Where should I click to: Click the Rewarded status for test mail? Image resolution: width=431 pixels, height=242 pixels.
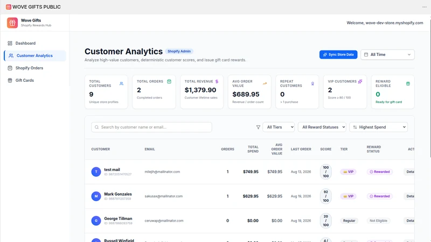(x=380, y=172)
